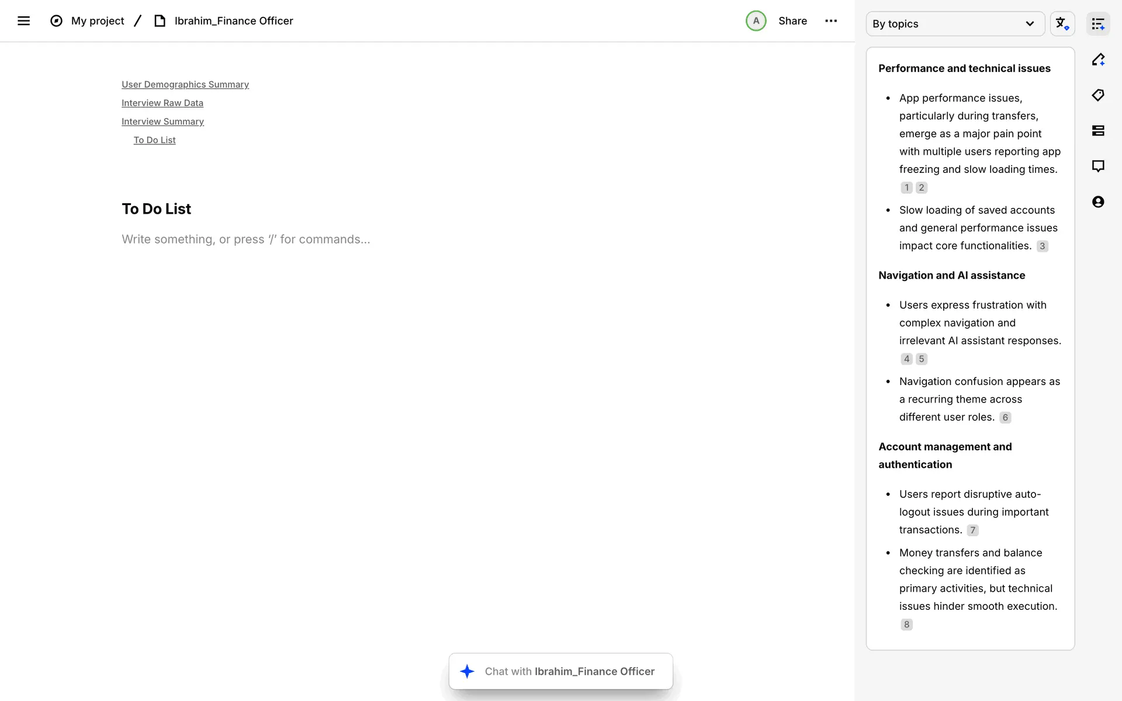Click the translate icon button
Screen dimensions: 1122x701
(1062, 24)
